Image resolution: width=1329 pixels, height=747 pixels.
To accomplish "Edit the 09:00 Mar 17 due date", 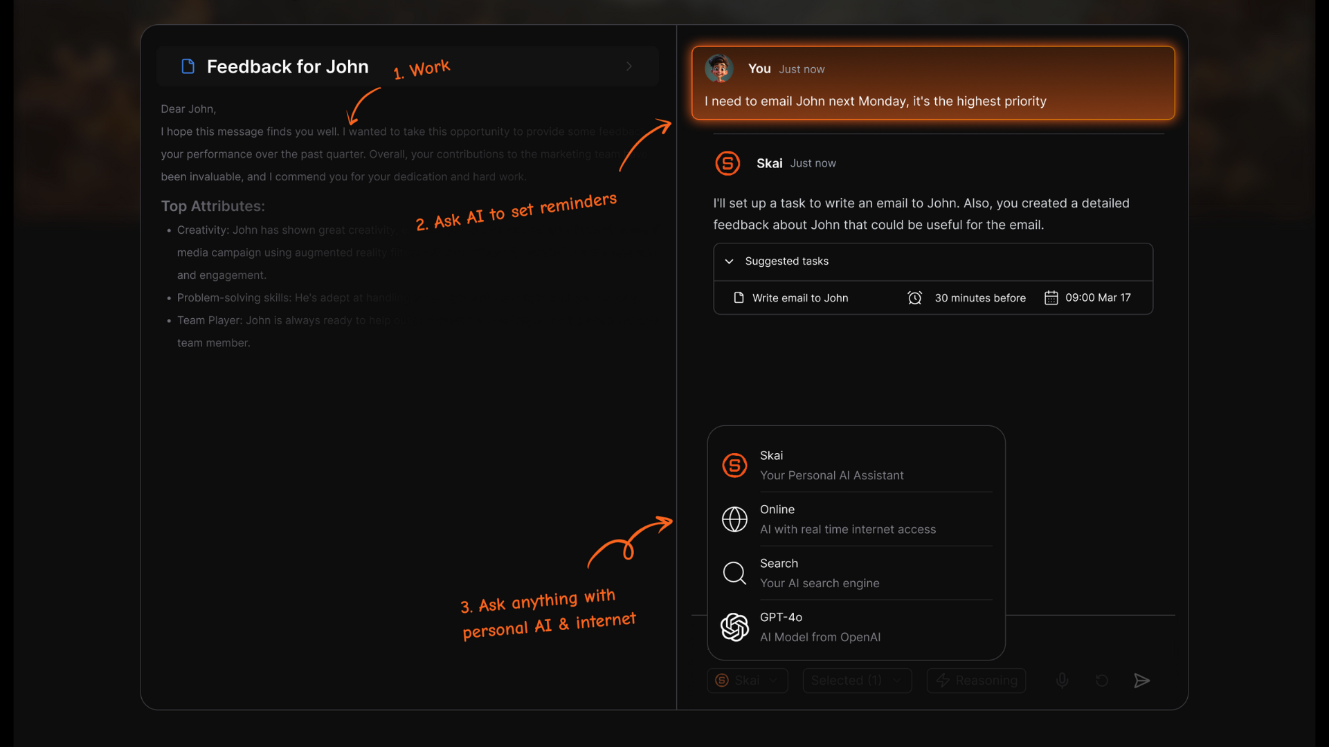I will point(1098,298).
